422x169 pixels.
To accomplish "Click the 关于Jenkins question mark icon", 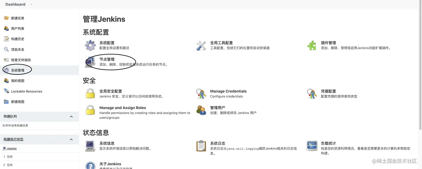I will coord(90,165).
